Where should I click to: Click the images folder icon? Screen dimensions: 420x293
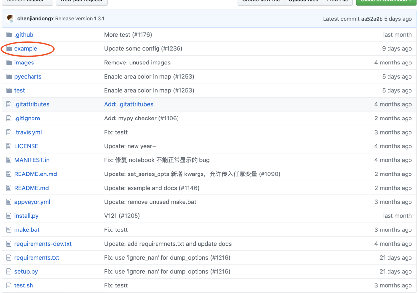[9, 63]
